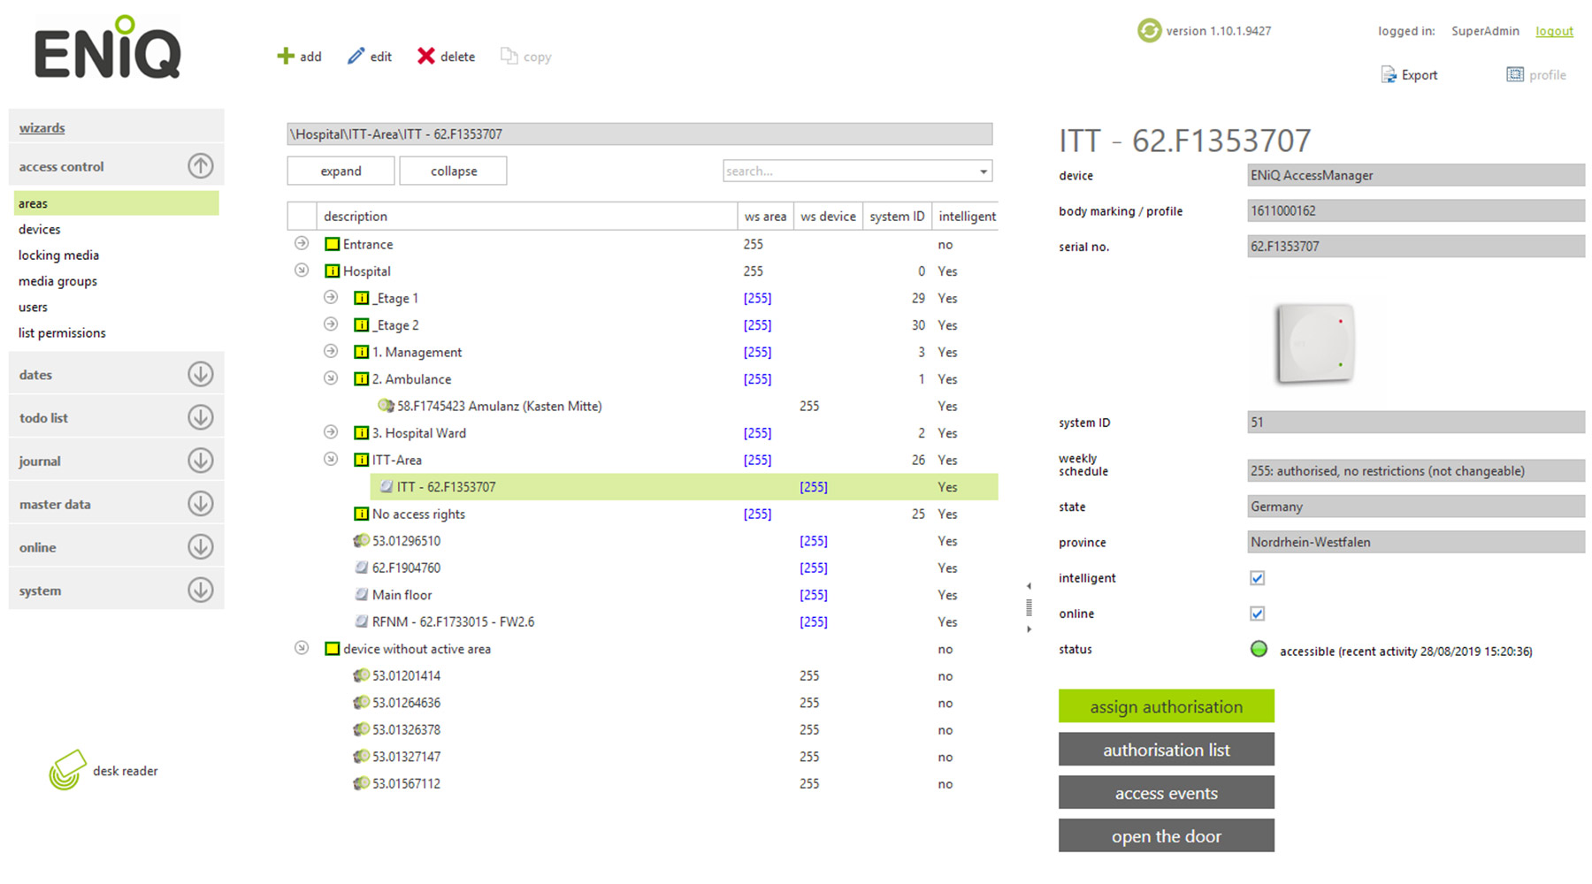Click the pencil edit icon
Image resolution: width=1592 pixels, height=884 pixels.
pos(356,57)
